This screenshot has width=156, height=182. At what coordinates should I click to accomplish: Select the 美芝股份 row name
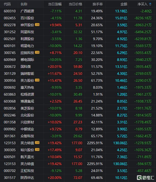click(x=27, y=108)
